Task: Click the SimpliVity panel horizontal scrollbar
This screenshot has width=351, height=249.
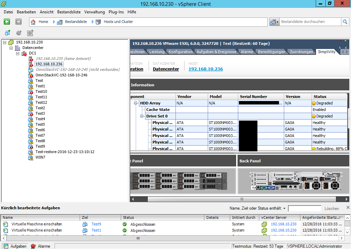Action: (x=242, y=199)
